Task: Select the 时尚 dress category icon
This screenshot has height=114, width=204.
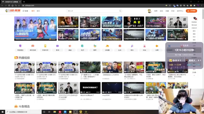Action: click(x=144, y=46)
